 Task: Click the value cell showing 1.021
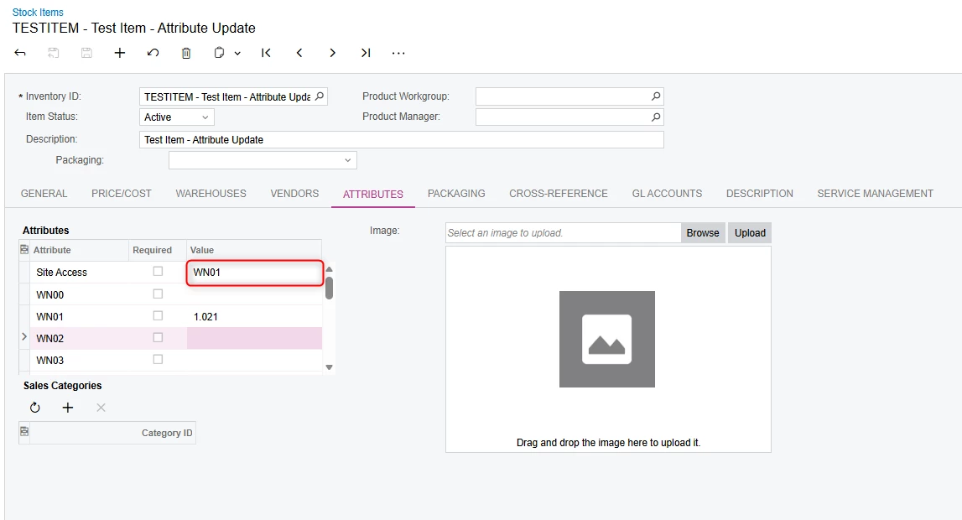tap(255, 316)
